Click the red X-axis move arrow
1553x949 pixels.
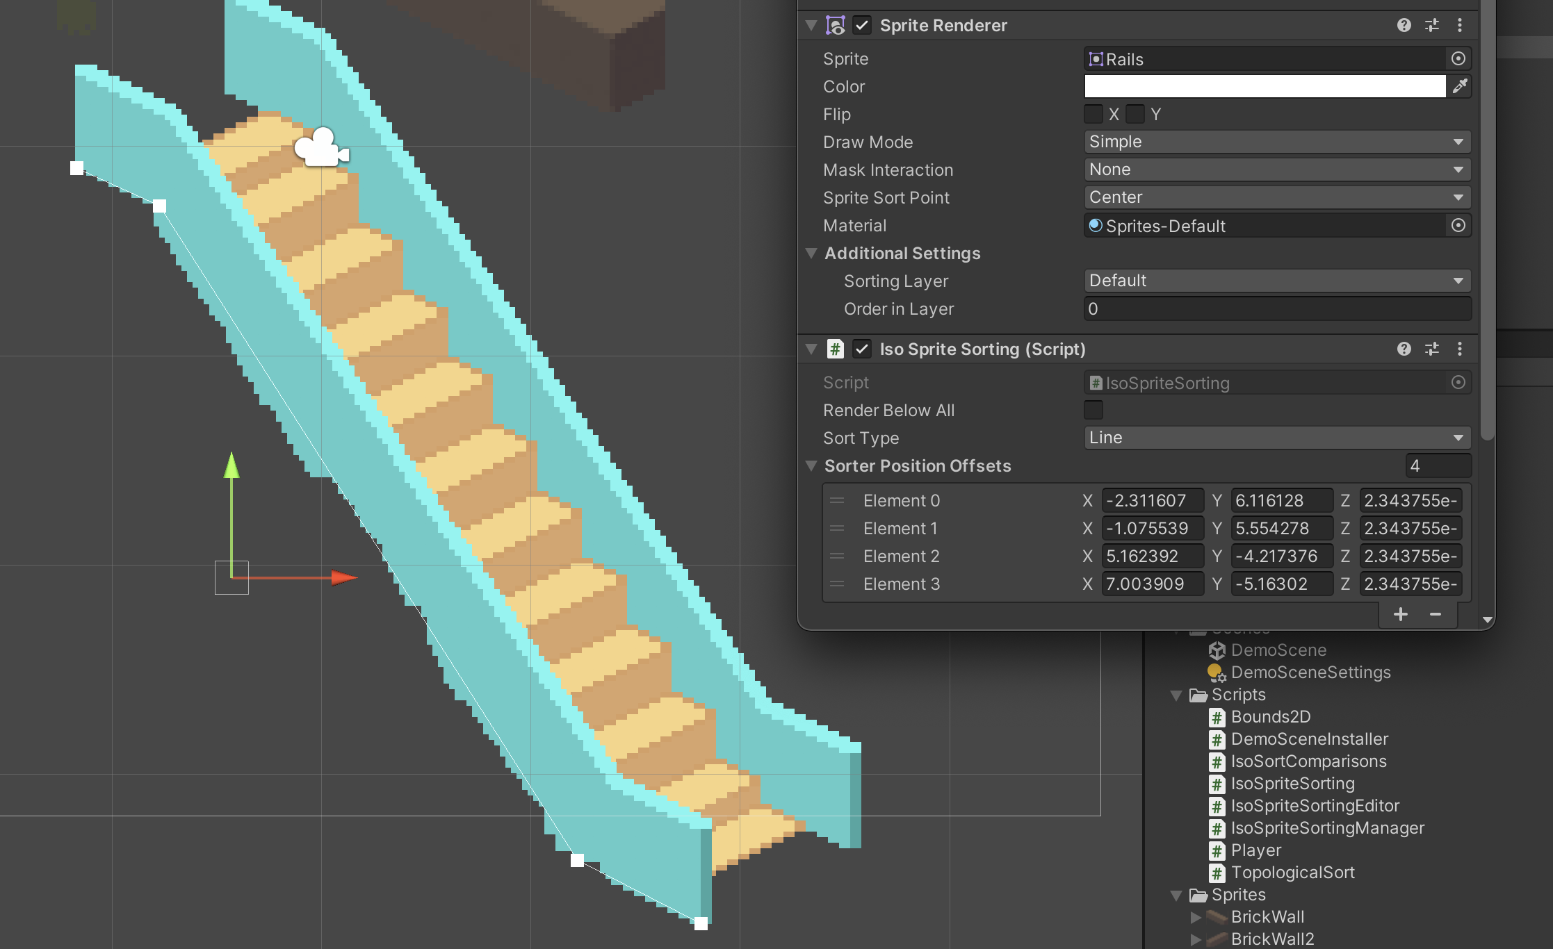pyautogui.click(x=343, y=577)
